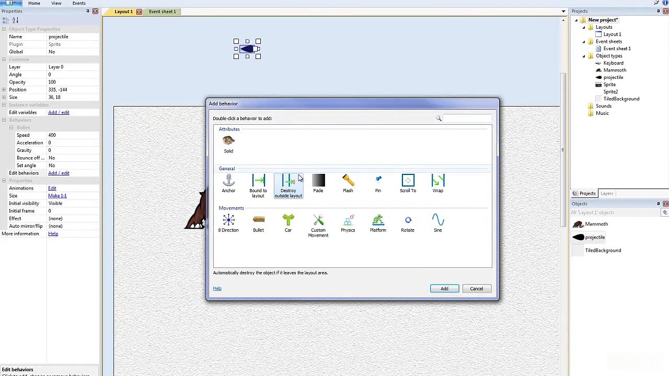Open the tab list dropdown arrow
This screenshot has height=376, width=669.
click(563, 11)
